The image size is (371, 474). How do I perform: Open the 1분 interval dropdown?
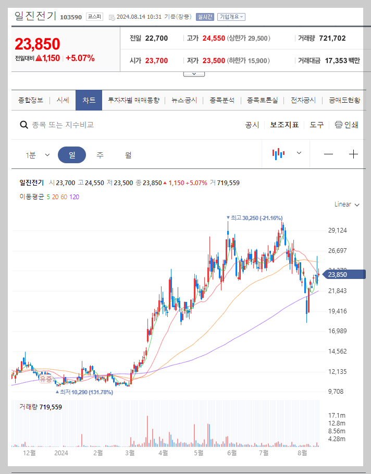point(38,155)
